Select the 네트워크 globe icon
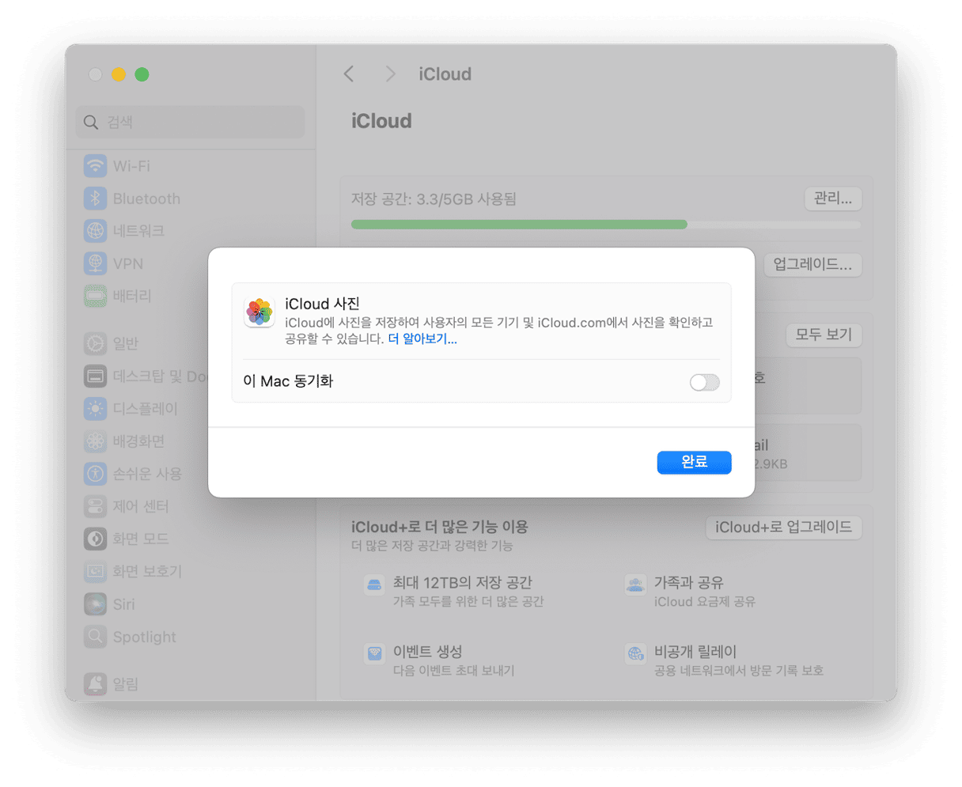 coord(96,231)
